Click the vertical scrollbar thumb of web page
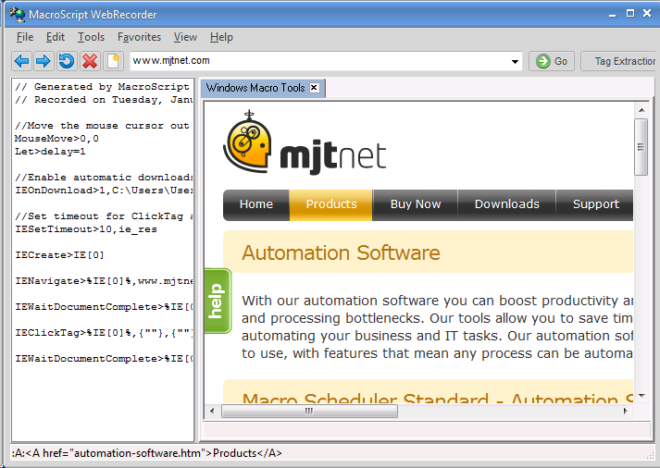The image size is (660, 468). point(641,147)
